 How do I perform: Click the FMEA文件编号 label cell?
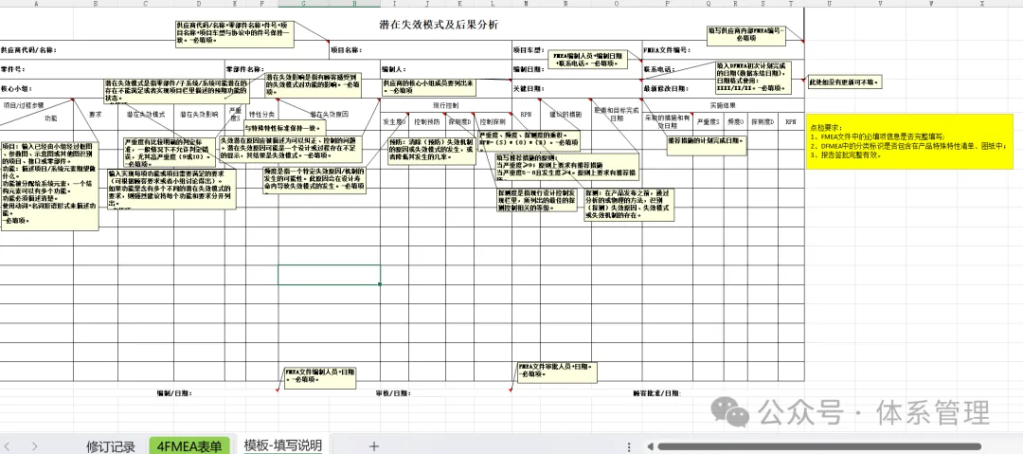(666, 49)
